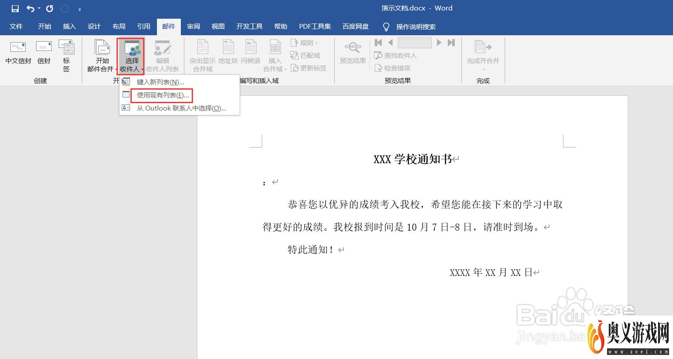The width and height of the screenshot is (673, 359).
Task: Open the 开发工具 tab
Action: point(250,27)
